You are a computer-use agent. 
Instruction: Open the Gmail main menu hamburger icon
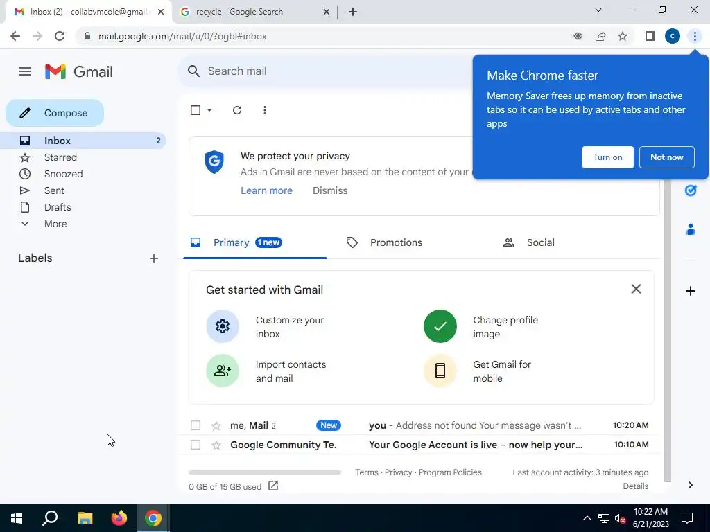25,71
